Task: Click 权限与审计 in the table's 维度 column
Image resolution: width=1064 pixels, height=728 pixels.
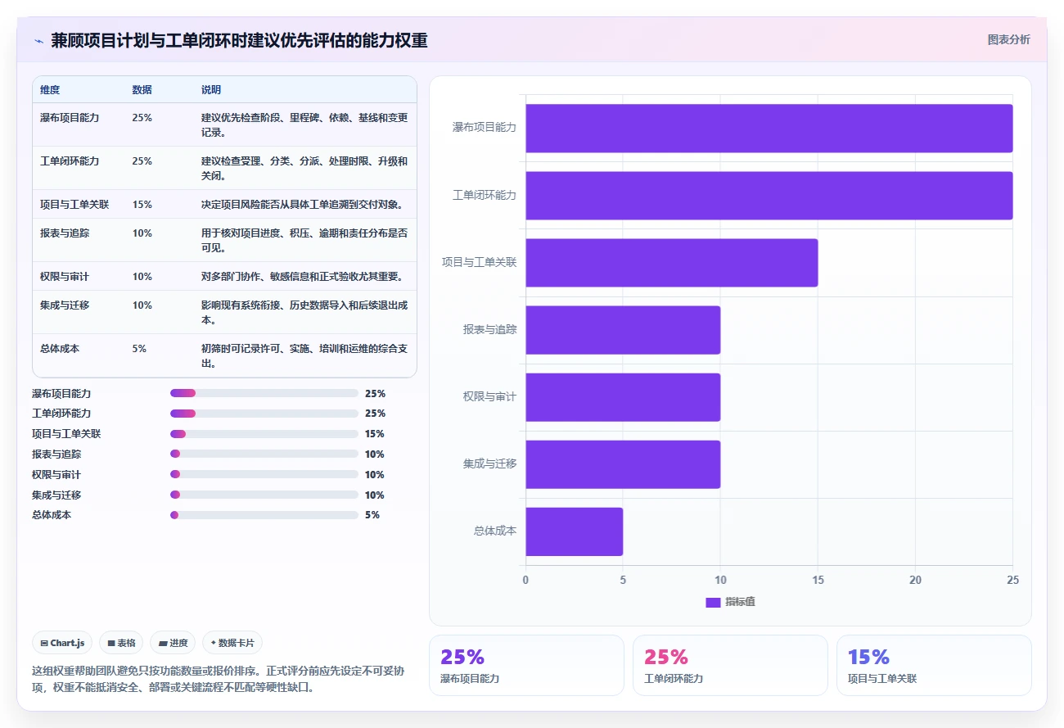Action: (x=65, y=277)
